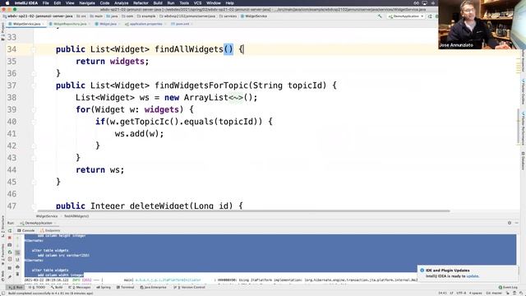Open the Apple menu

[7, 3]
